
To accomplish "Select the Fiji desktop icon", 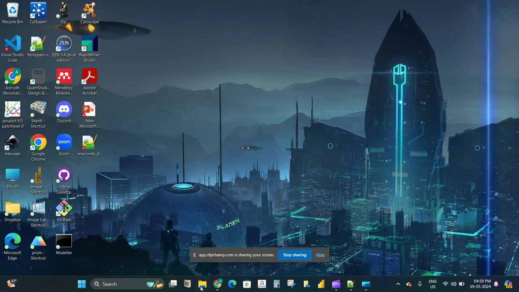I will click(64, 13).
